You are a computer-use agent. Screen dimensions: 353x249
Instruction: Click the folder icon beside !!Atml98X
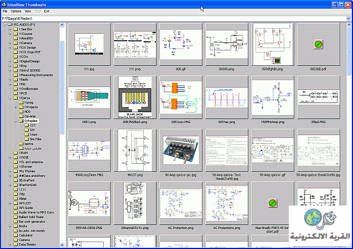point(15,38)
